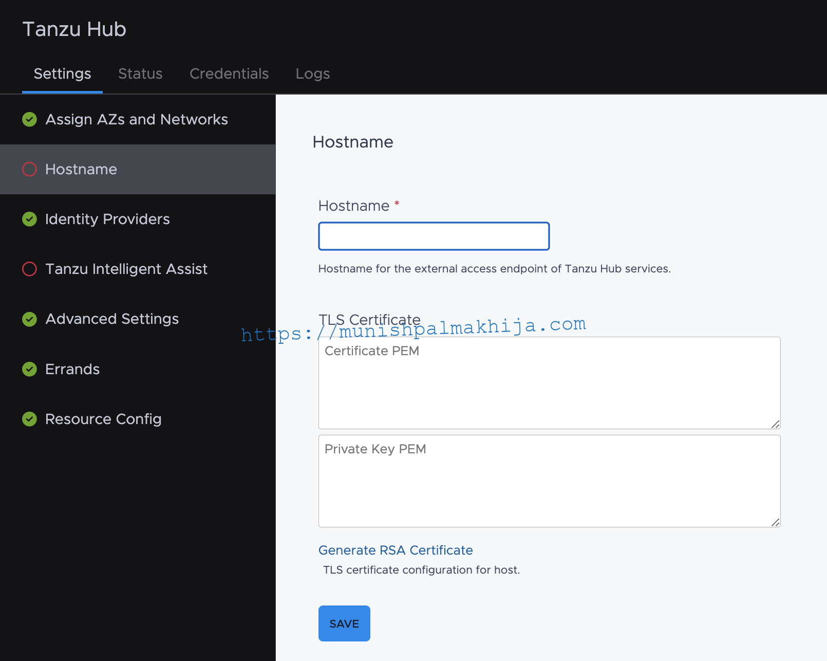The height and width of the screenshot is (661, 827).
Task: Open Resource Config section
Action: (138, 419)
